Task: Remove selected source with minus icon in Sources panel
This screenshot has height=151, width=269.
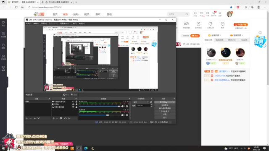Action: [x=57, y=118]
